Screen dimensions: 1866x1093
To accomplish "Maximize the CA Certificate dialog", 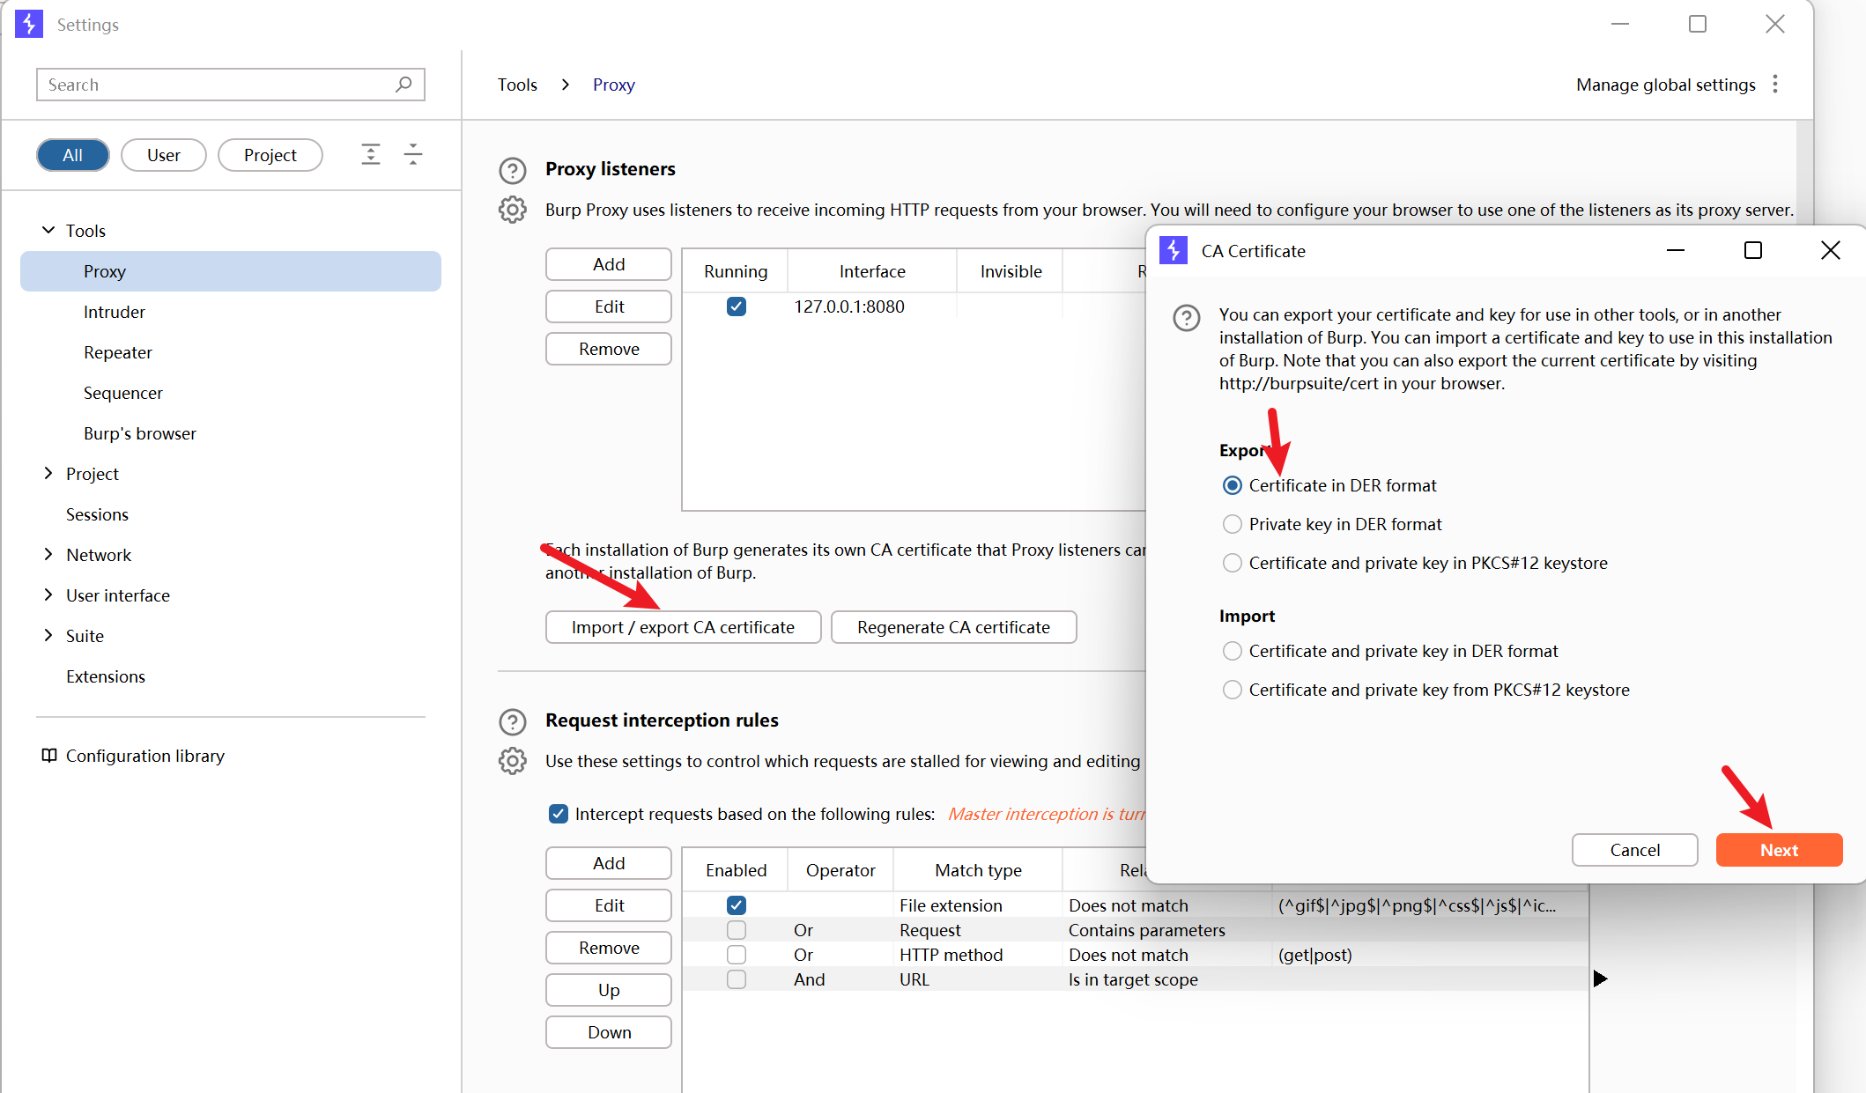I will pyautogui.click(x=1753, y=251).
